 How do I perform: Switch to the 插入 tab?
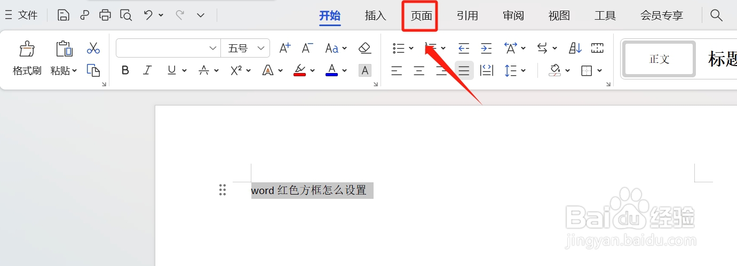click(x=375, y=15)
